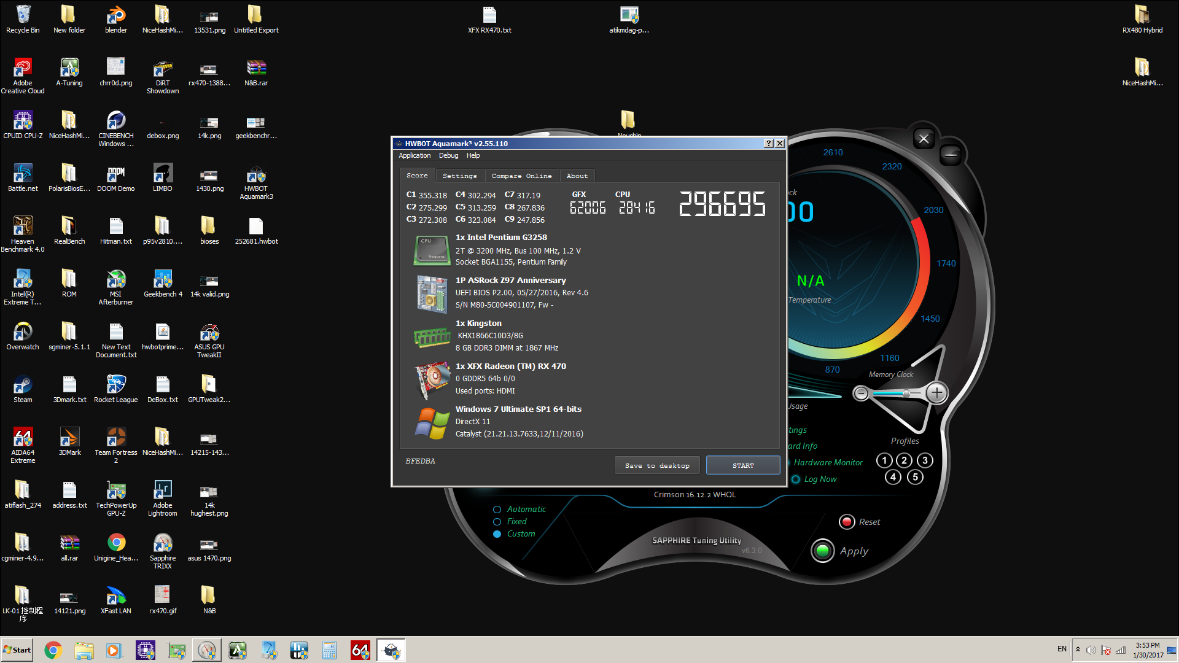1179x663 pixels.
Task: Open AIDA64 from the taskbar
Action: point(360,650)
